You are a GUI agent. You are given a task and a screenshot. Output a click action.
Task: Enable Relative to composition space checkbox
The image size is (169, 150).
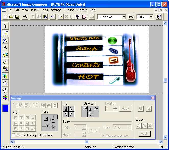(14, 135)
